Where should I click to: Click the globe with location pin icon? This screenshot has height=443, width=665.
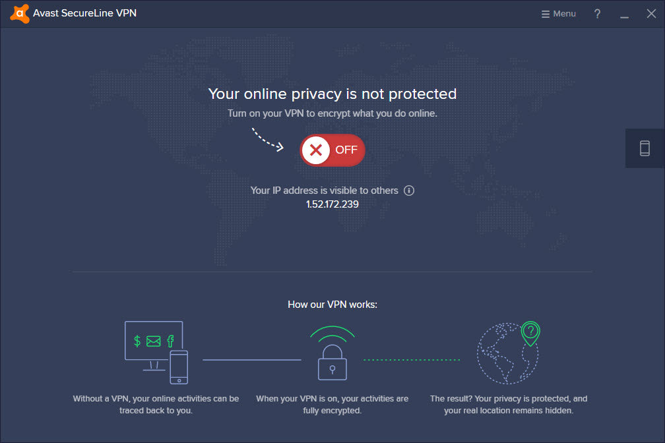[x=509, y=353]
